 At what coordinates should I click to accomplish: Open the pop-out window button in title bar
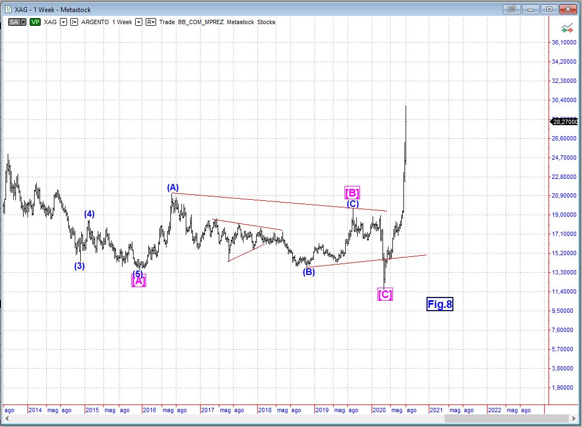point(512,9)
